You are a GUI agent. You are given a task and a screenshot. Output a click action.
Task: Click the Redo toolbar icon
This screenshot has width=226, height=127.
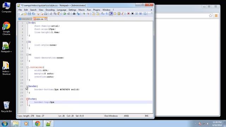[x=69, y=14]
